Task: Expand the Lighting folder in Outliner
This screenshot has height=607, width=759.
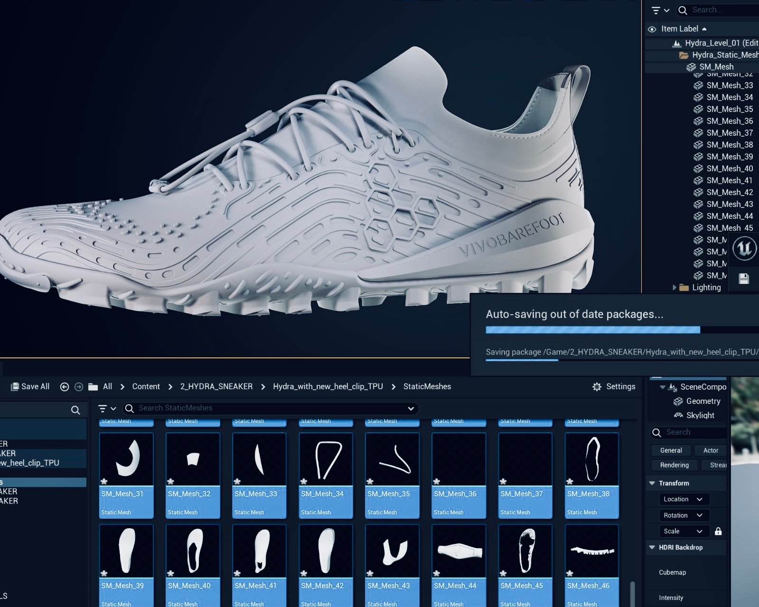Action: click(674, 287)
